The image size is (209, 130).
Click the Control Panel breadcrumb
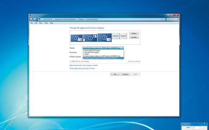tap(48, 19)
